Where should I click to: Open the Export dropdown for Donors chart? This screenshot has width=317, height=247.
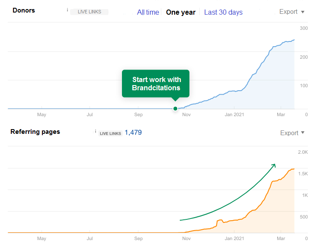pyautogui.click(x=292, y=12)
